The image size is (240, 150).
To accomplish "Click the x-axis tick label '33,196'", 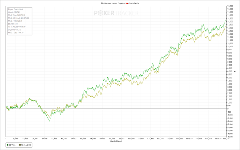I will (x=45, y=139).
